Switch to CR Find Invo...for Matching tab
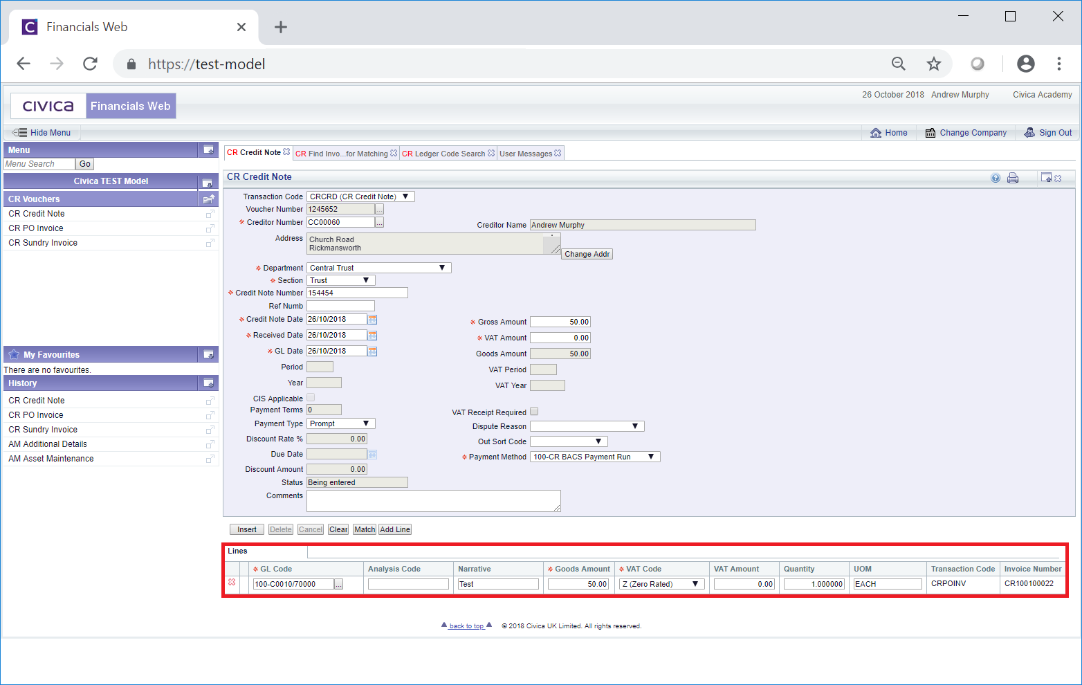 [341, 154]
